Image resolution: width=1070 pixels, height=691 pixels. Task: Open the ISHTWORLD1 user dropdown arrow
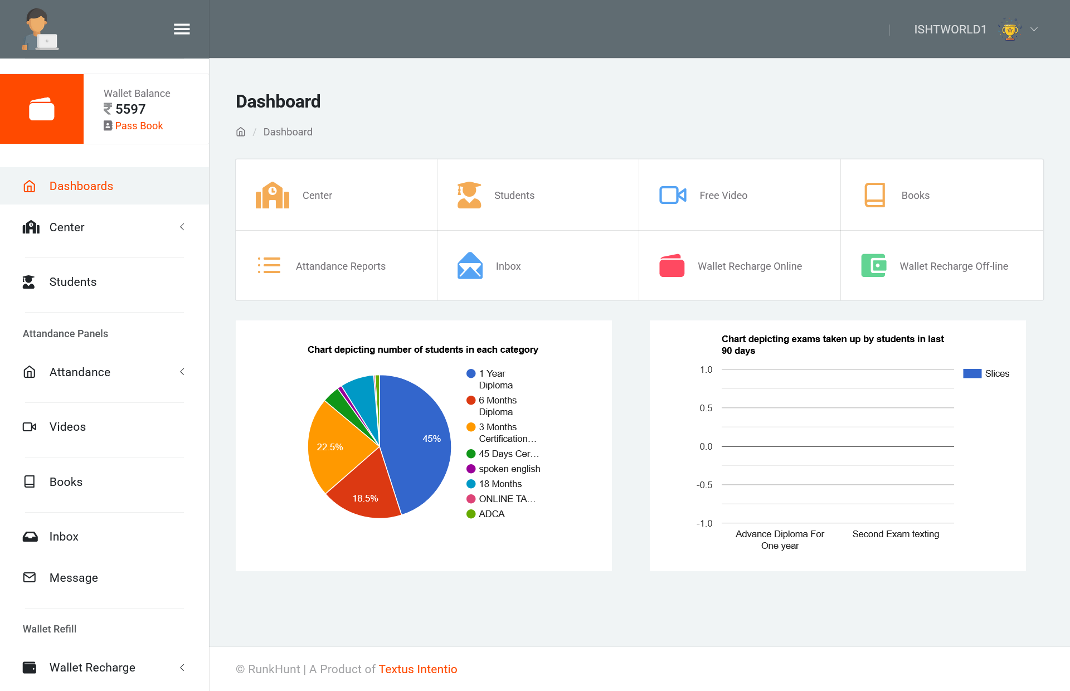tap(1034, 29)
